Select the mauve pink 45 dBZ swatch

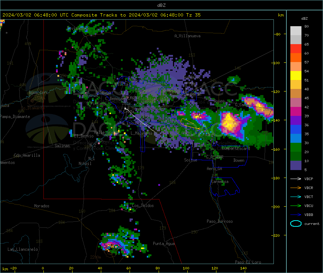[x=296, y=102]
